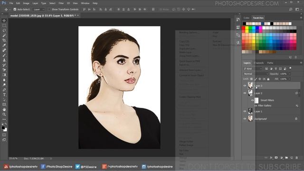
Task: Open the Auto-Select Layer dropdown
Action: point(38,9)
